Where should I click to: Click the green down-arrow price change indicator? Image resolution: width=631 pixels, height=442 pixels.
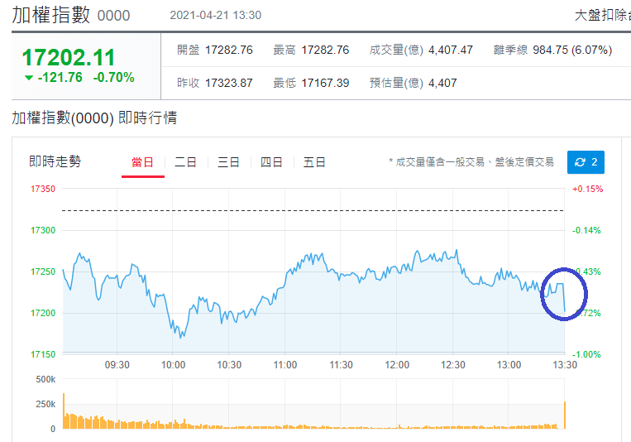(29, 77)
